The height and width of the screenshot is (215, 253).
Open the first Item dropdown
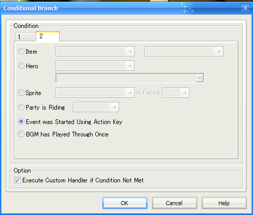click(95, 51)
